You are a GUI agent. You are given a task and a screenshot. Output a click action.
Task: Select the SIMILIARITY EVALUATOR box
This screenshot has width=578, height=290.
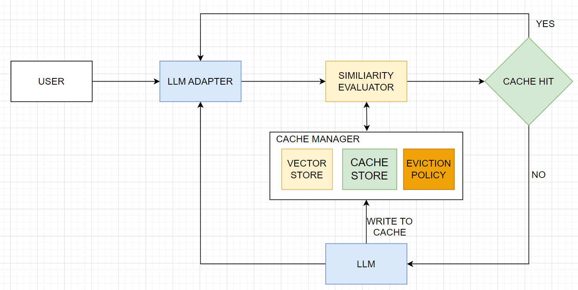pyautogui.click(x=366, y=82)
